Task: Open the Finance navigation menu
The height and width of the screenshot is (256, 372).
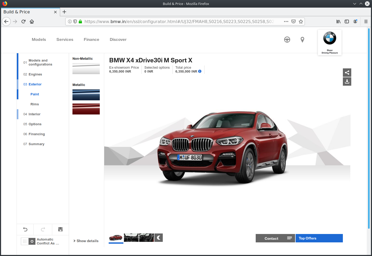Action: coord(91,40)
